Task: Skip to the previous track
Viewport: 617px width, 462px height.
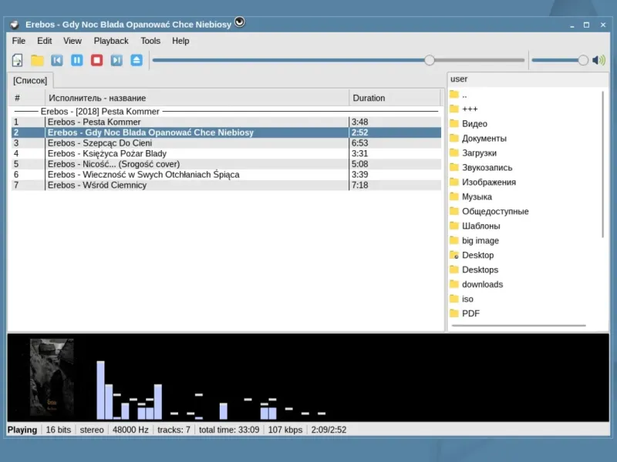Action: (x=57, y=60)
